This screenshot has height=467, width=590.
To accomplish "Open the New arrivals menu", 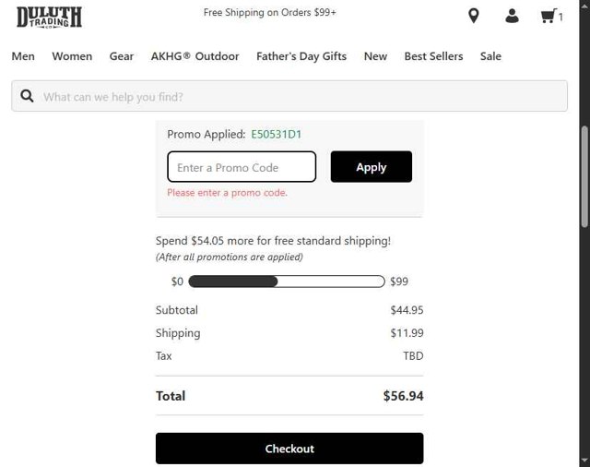I will (x=375, y=56).
